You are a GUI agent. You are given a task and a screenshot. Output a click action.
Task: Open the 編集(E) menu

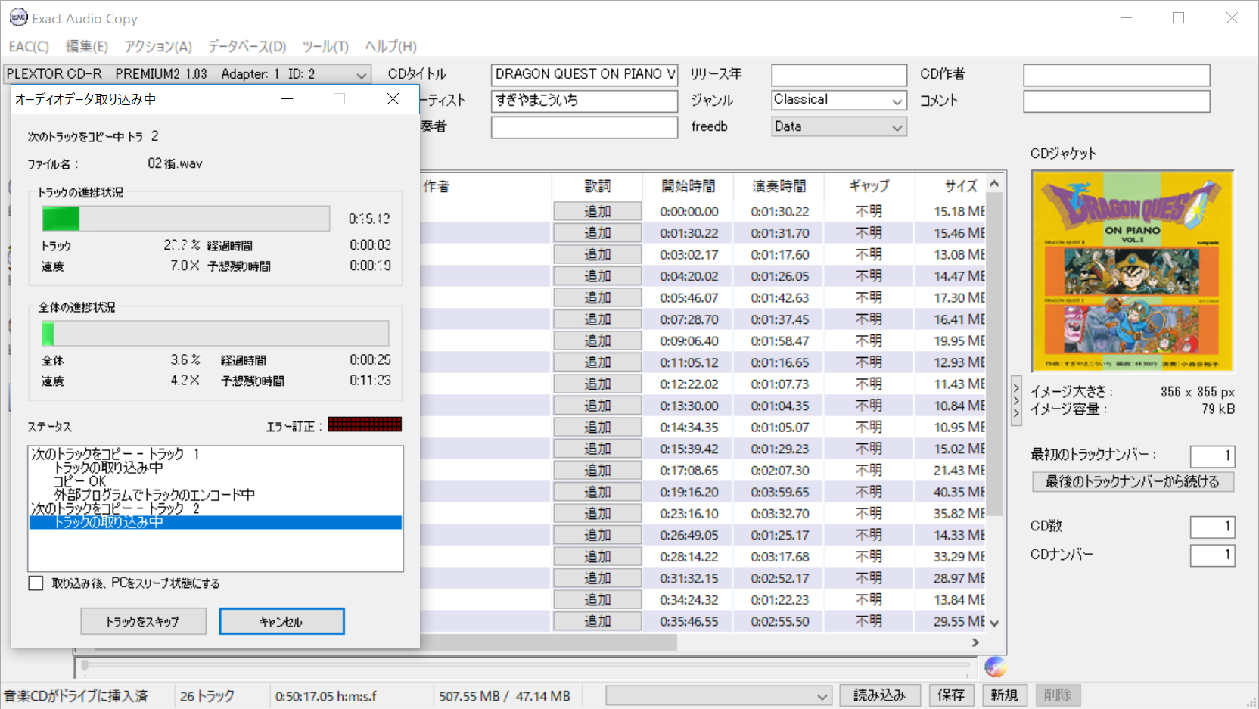coord(87,47)
